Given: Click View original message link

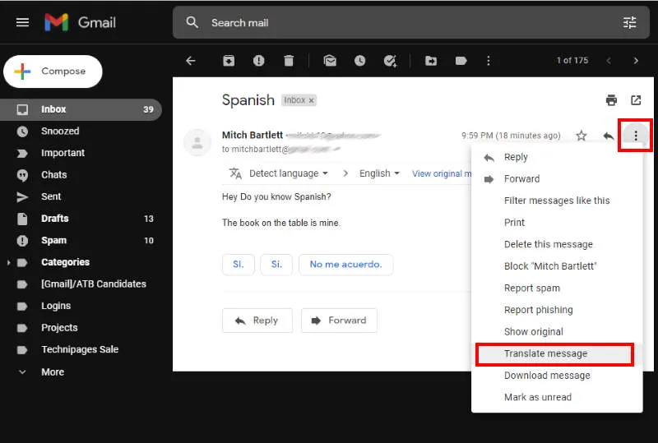Looking at the screenshot, I should click(442, 173).
